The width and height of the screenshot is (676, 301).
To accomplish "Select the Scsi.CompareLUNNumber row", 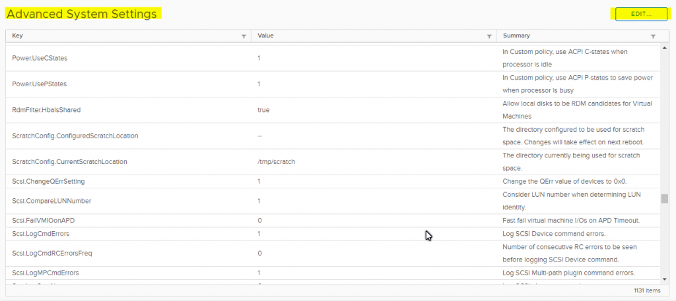I will (x=333, y=201).
